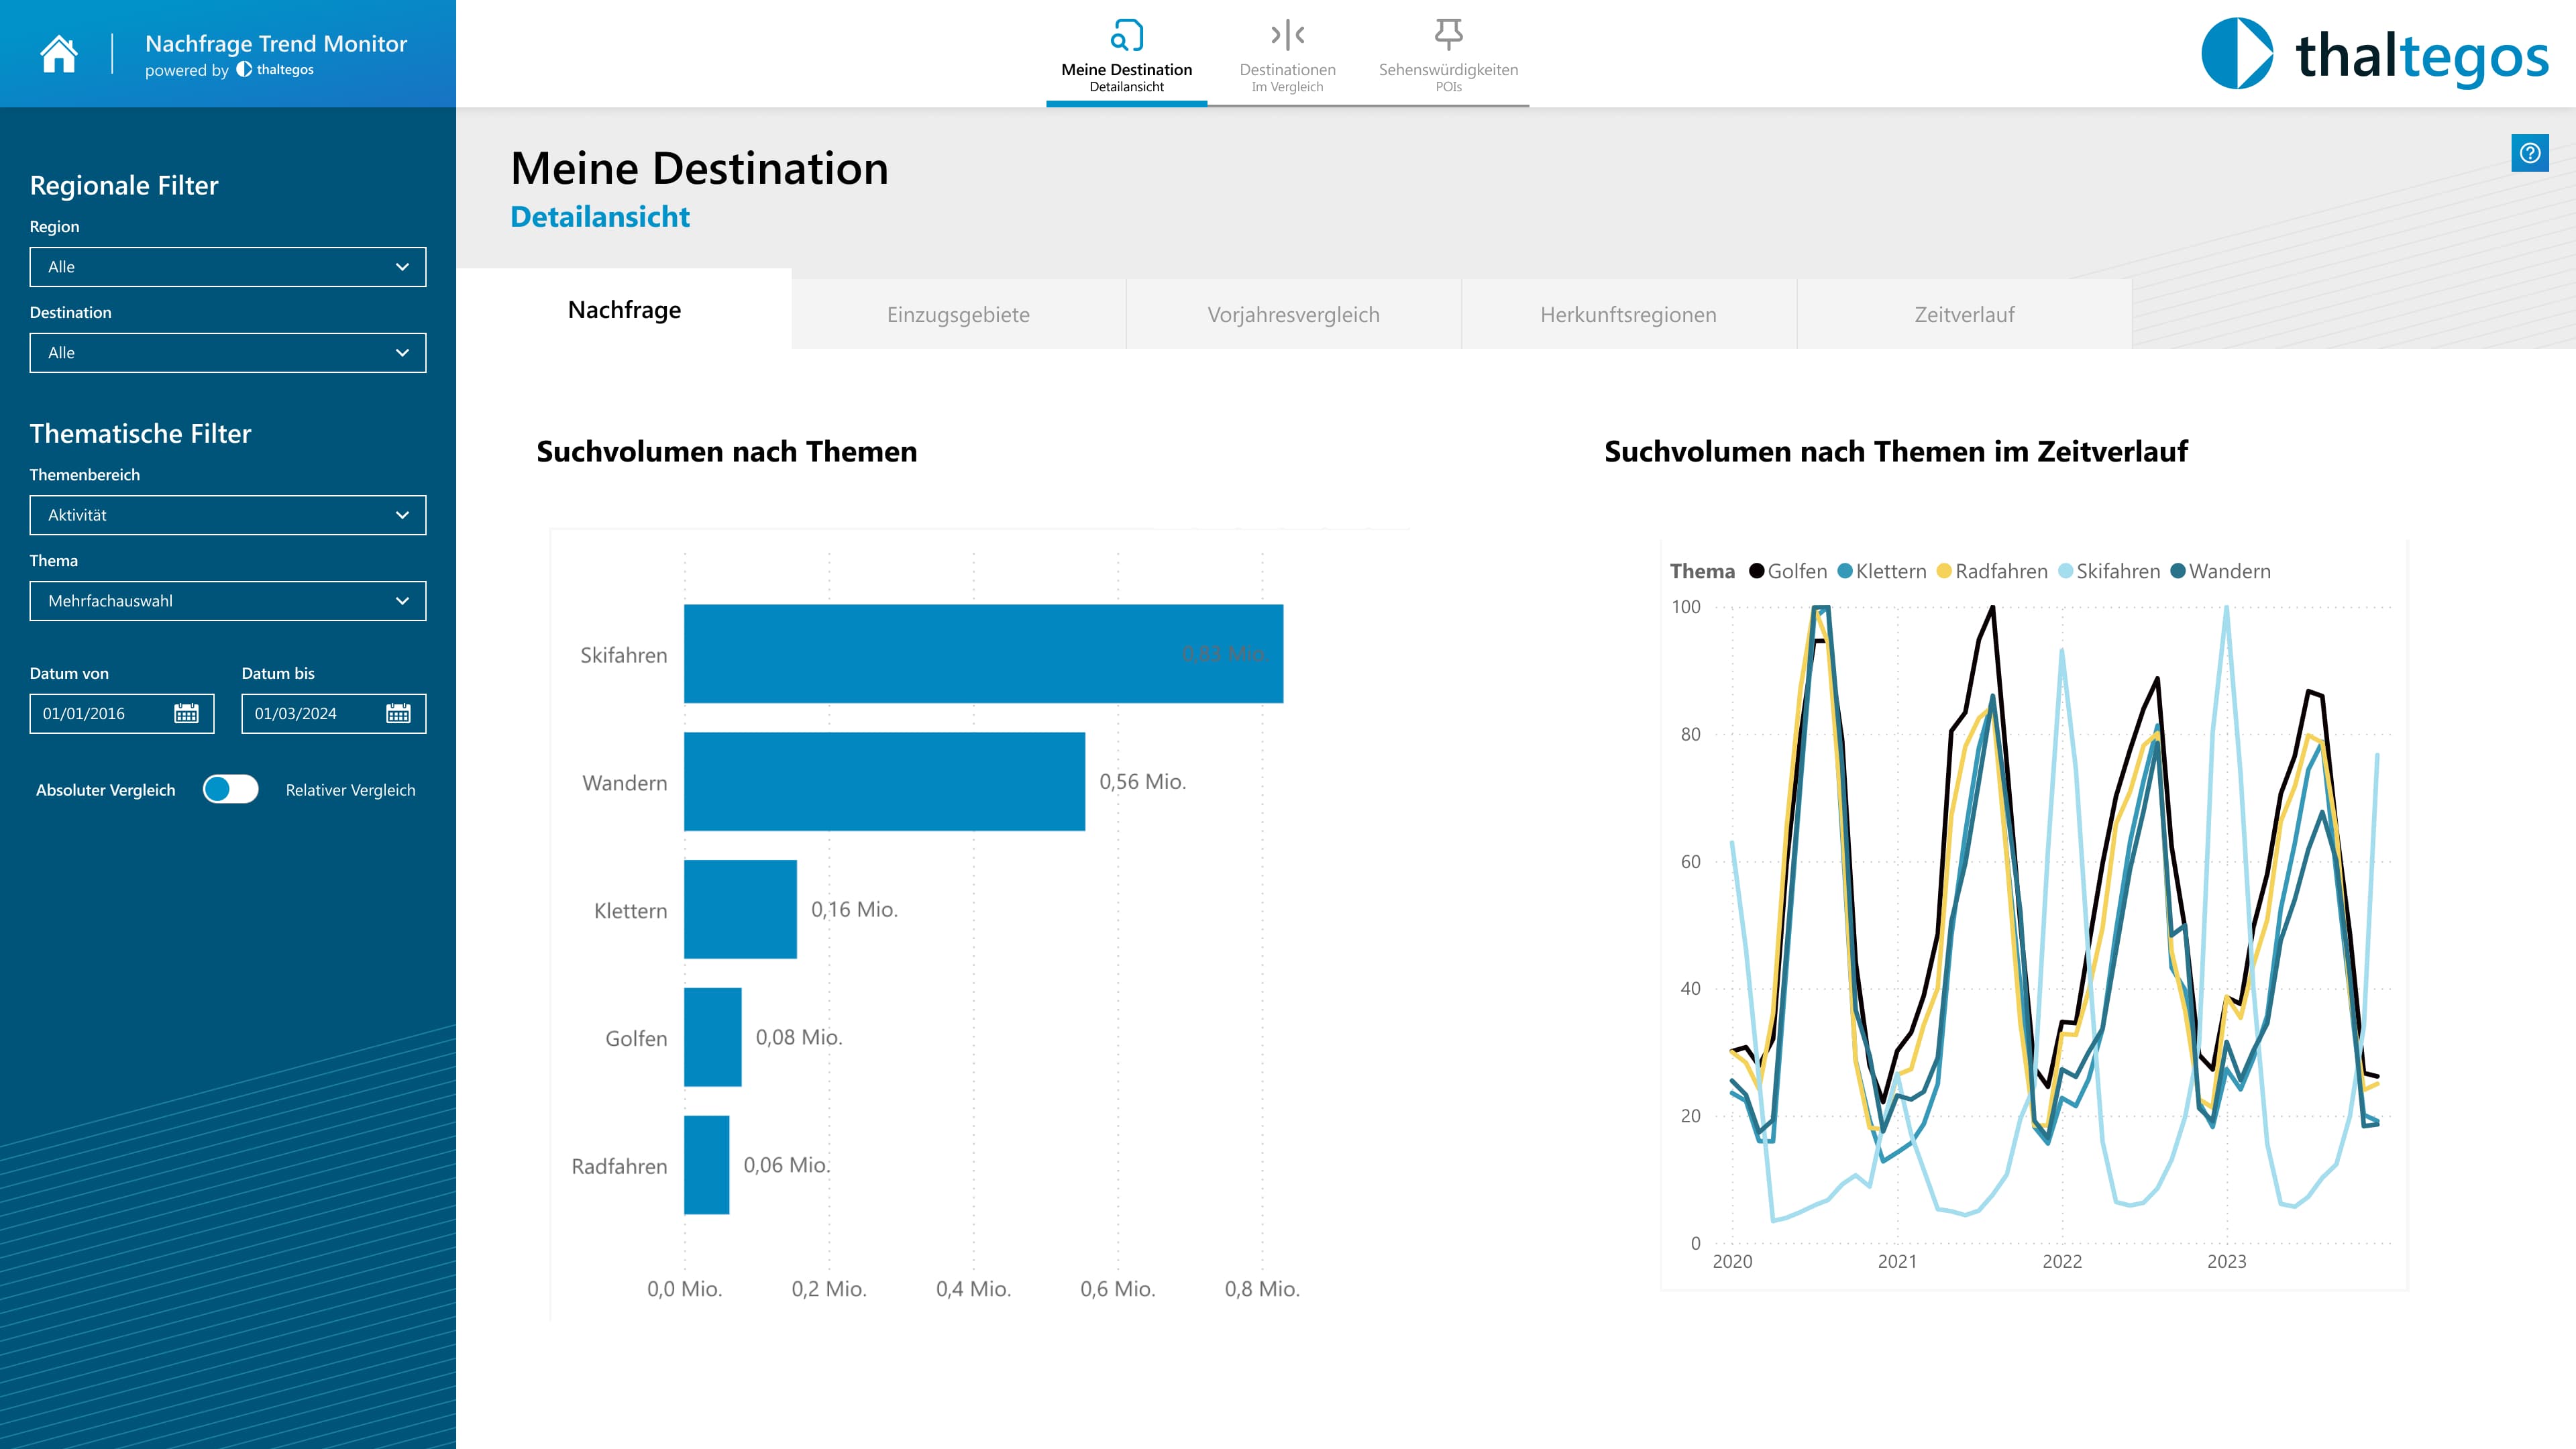The width and height of the screenshot is (2576, 1449).
Task: Select the Sehenswürdigkeiten pin icon
Action: (x=1448, y=35)
